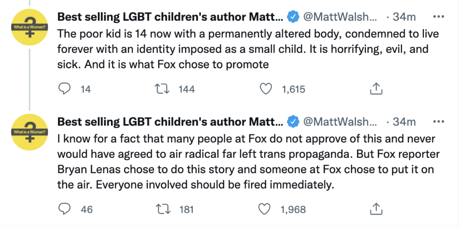Viewport: 460px width, 226px height.
Task: Open author display name on first tweet
Action: [x=170, y=17]
